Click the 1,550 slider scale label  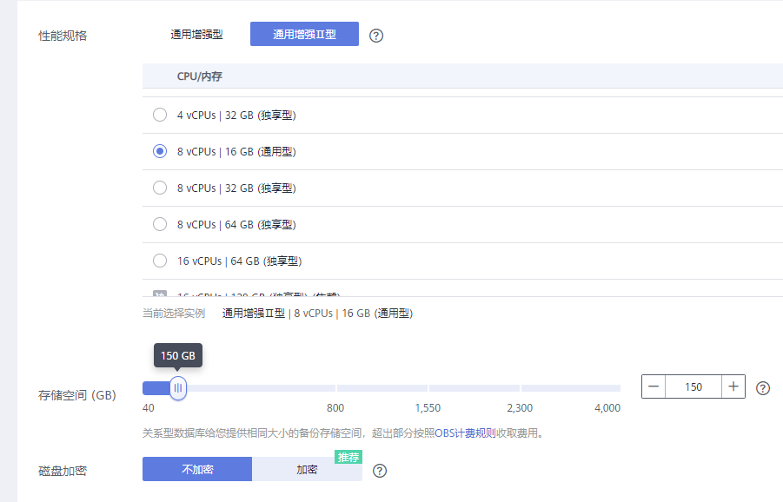pyautogui.click(x=428, y=408)
